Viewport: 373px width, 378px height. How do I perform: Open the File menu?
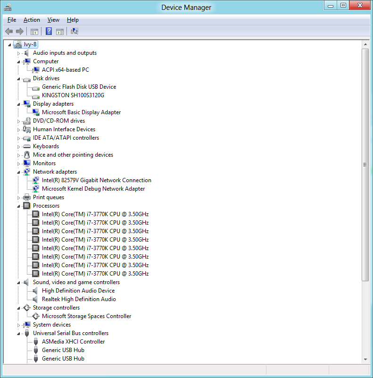tap(12, 20)
